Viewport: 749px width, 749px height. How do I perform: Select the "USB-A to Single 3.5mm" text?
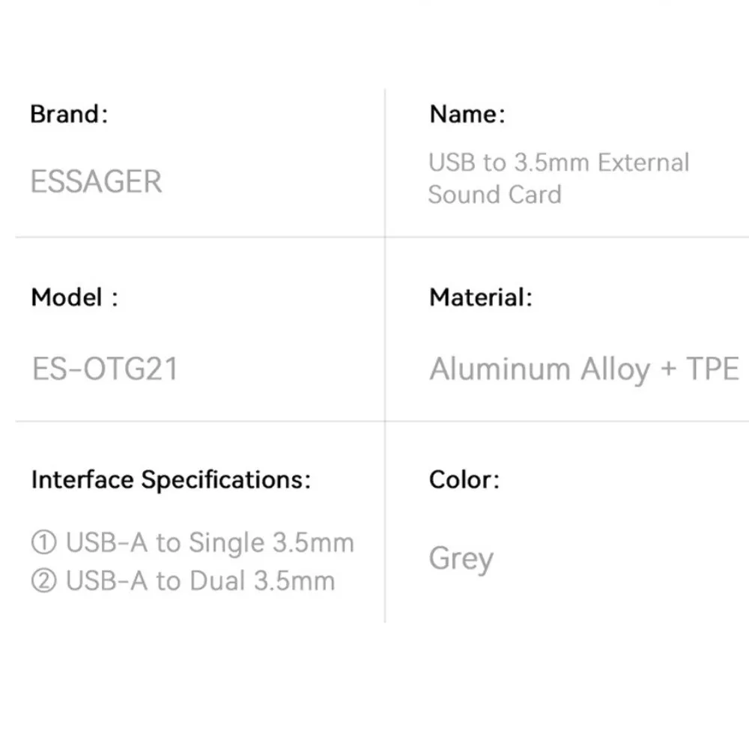tap(210, 543)
